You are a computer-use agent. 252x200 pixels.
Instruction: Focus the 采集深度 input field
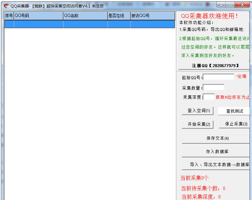[x=209, y=97]
